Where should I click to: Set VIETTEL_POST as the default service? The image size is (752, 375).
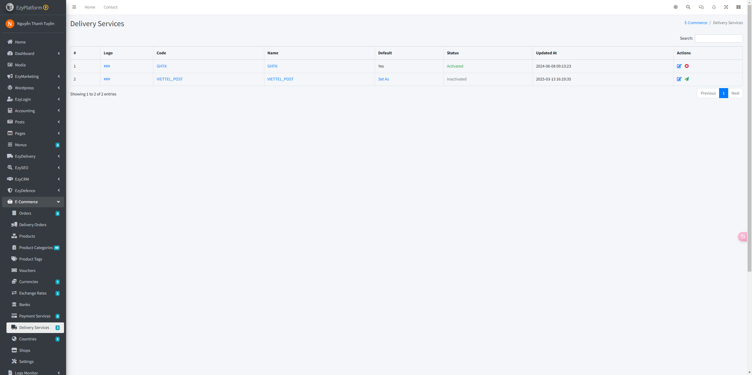pyautogui.click(x=383, y=79)
